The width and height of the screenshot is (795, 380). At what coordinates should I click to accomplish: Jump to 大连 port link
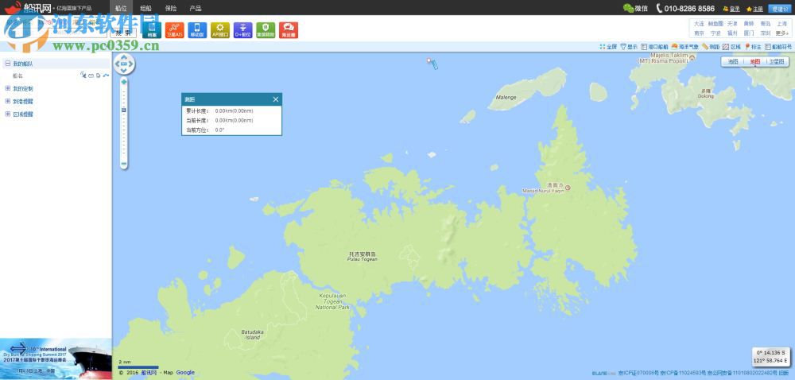(x=699, y=24)
